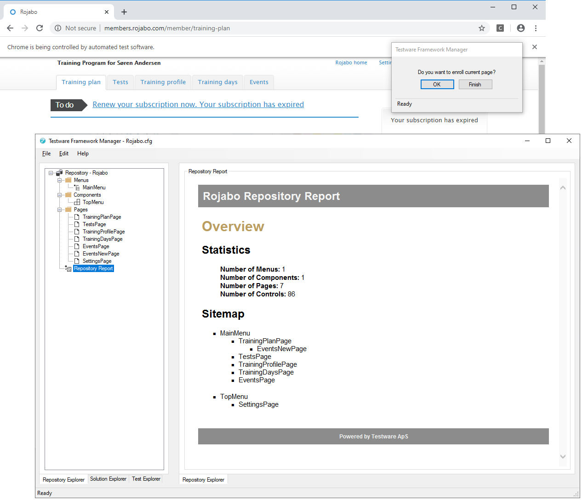
Task: Click the TrainingProfilePage page icon
Action: click(x=77, y=232)
